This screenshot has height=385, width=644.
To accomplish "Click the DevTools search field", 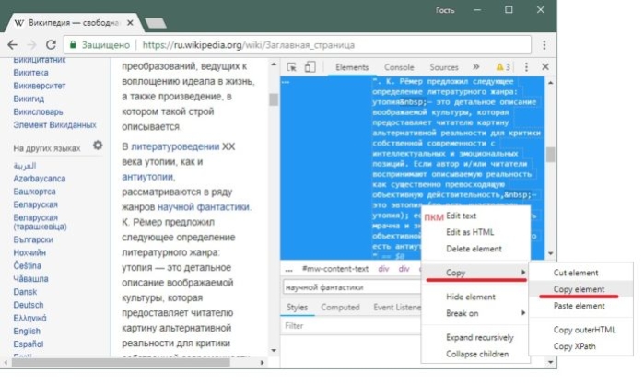I will (x=352, y=287).
